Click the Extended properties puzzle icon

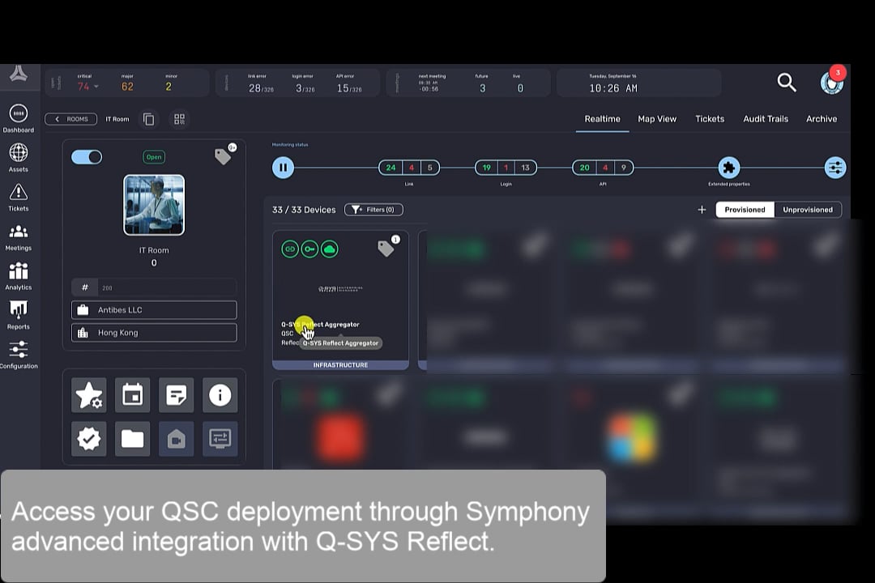pos(728,168)
